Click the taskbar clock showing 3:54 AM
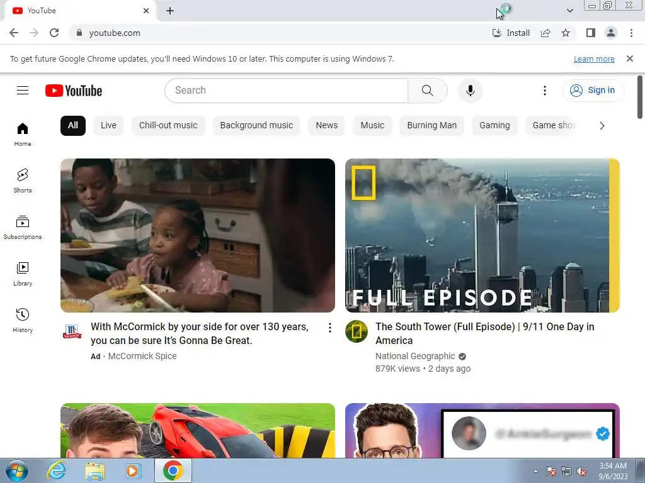The height and width of the screenshot is (483, 645). (613, 471)
